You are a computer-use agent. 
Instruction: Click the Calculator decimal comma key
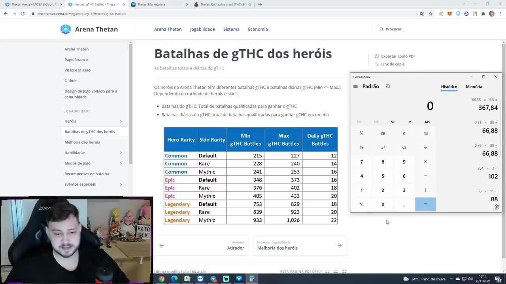(x=404, y=204)
